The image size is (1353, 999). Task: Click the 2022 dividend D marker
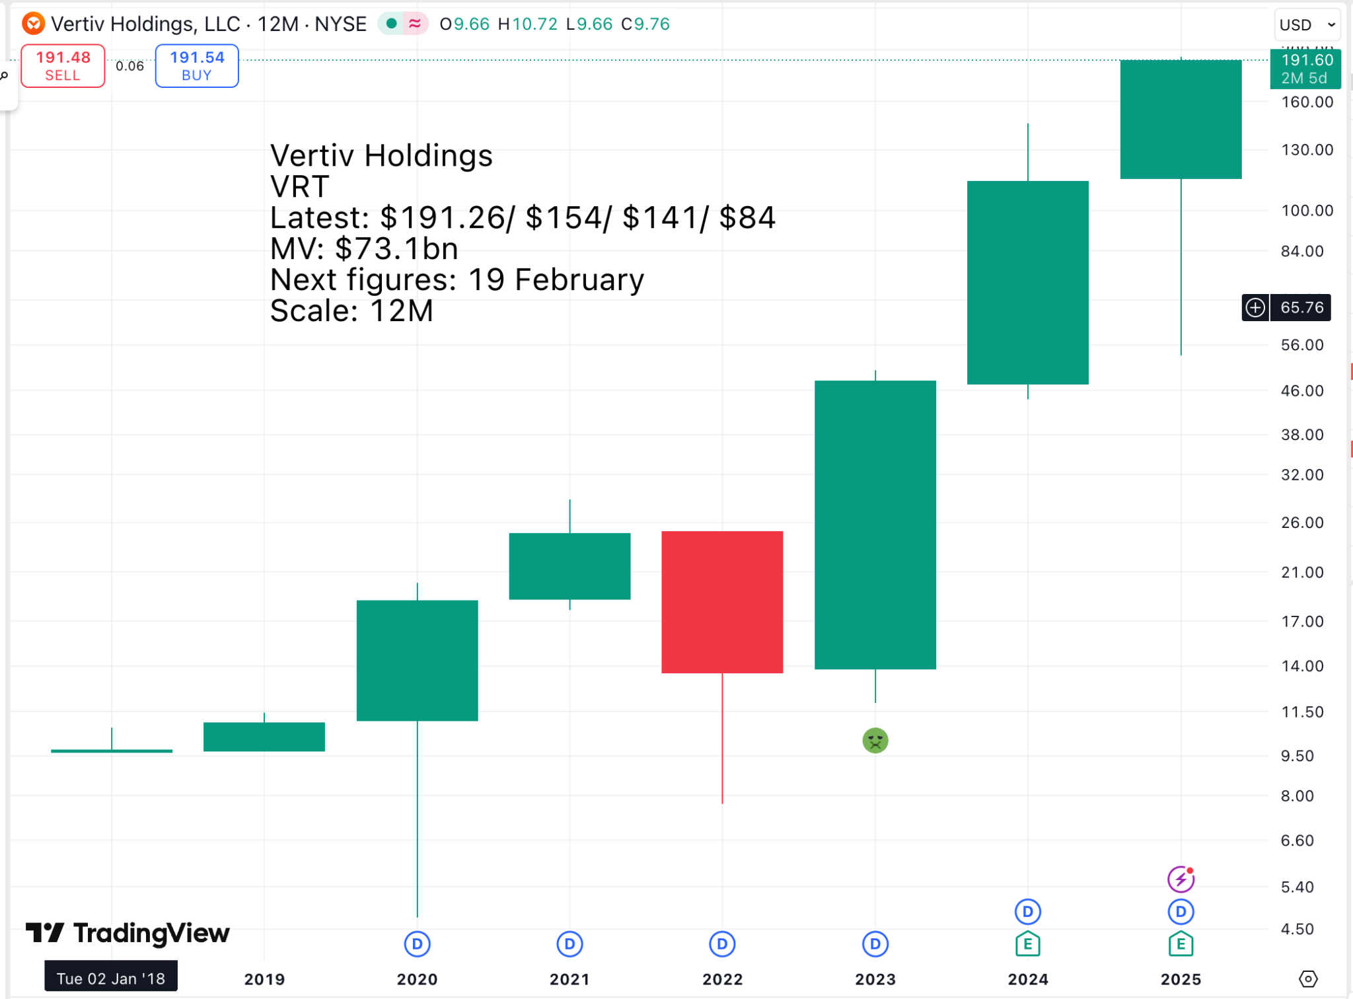pyautogui.click(x=722, y=944)
